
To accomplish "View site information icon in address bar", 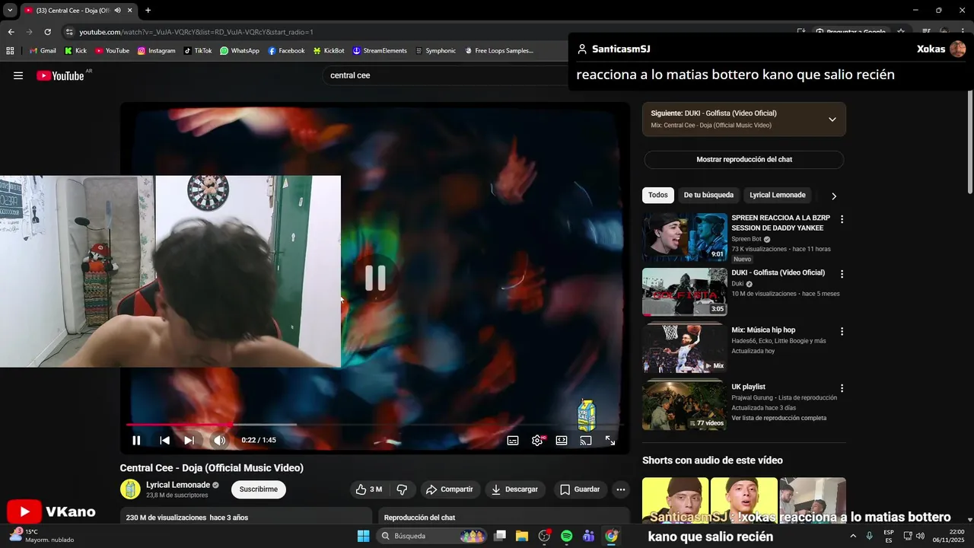I will pyautogui.click(x=69, y=32).
